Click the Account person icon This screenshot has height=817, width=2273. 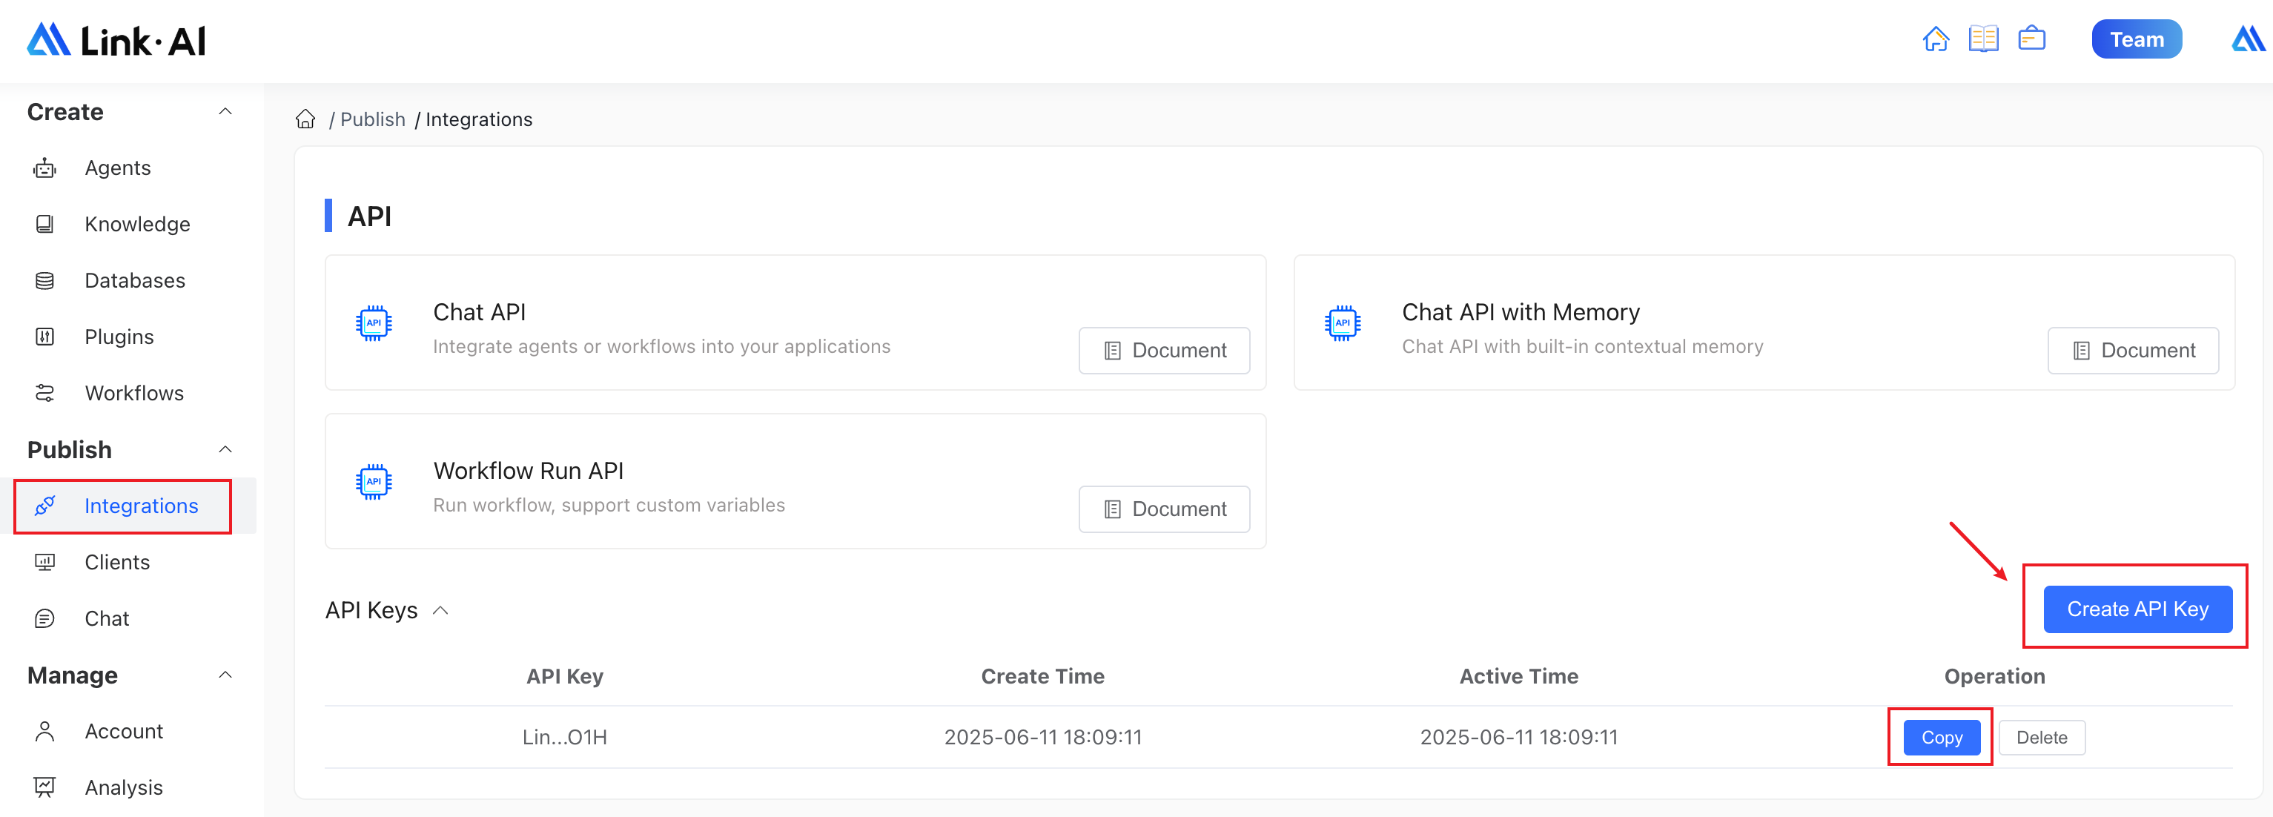coord(45,732)
